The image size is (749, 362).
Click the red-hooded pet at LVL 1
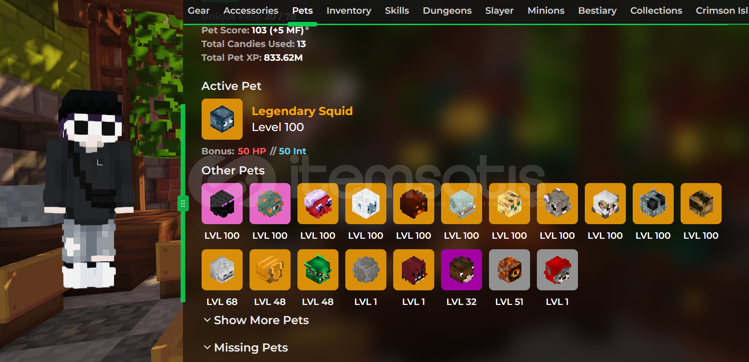point(557,270)
